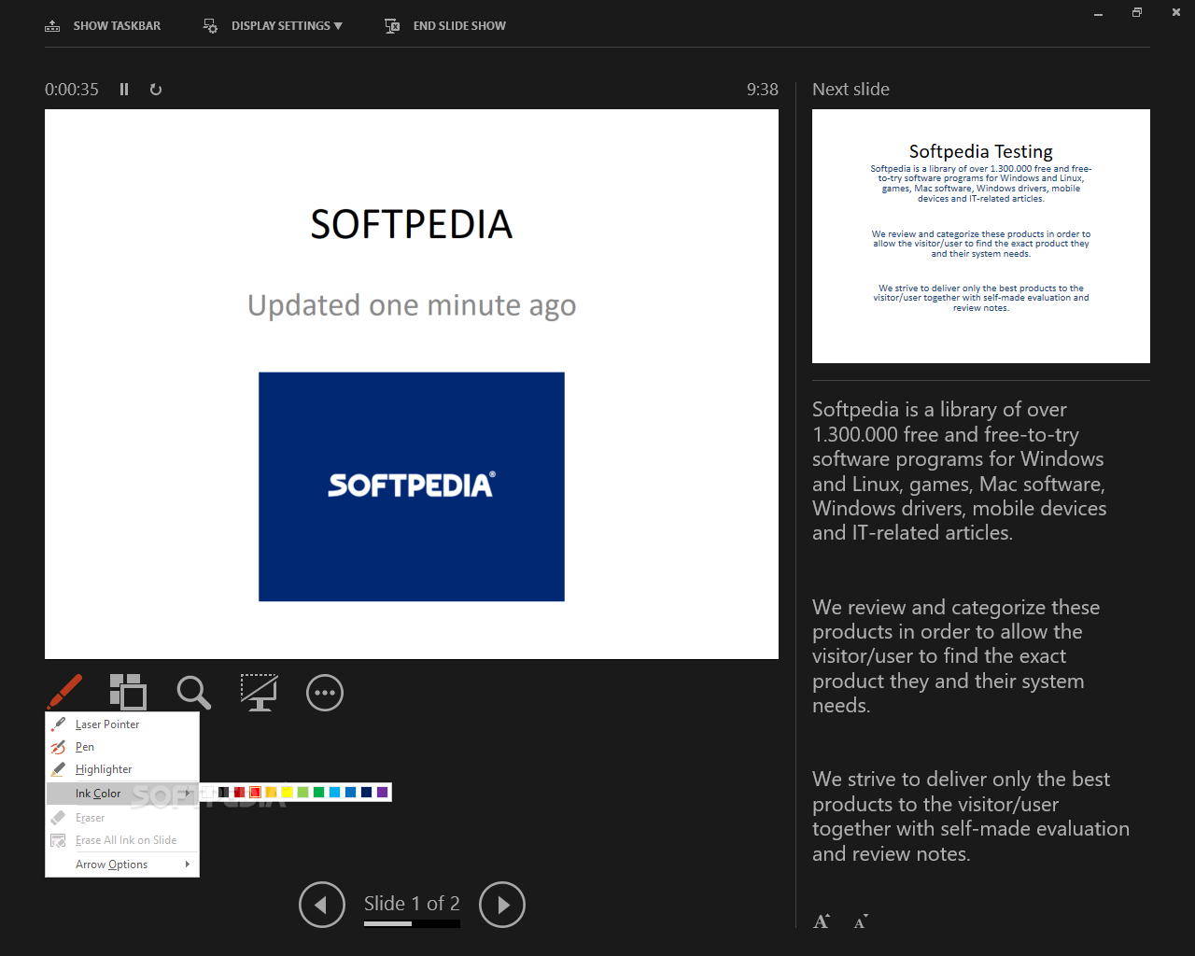
Task: Choose the dark red ink swatch
Action: (x=239, y=792)
